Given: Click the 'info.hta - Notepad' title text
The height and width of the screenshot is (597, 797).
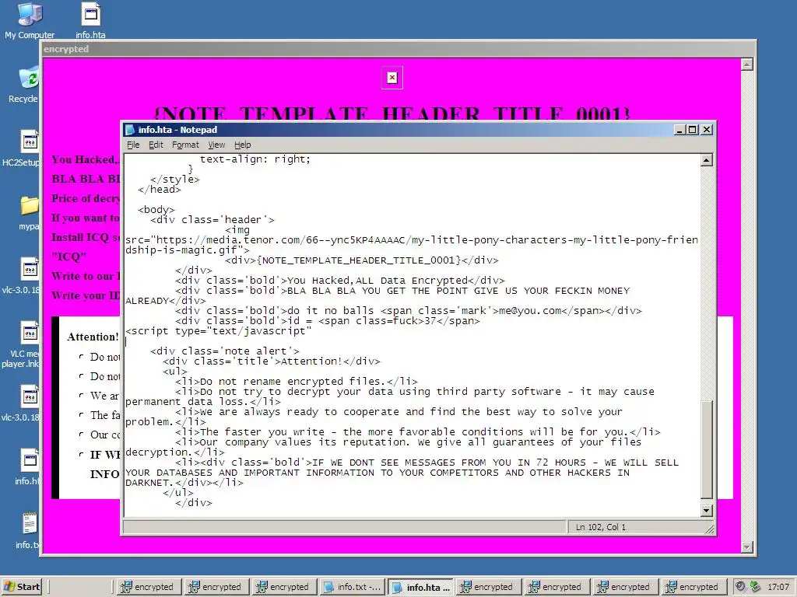Looking at the screenshot, I should [x=177, y=130].
